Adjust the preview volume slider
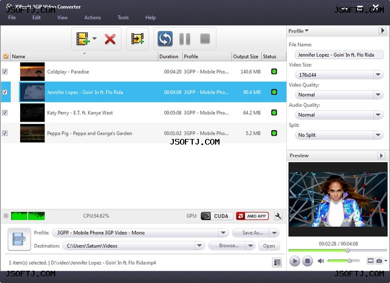 (x=344, y=261)
